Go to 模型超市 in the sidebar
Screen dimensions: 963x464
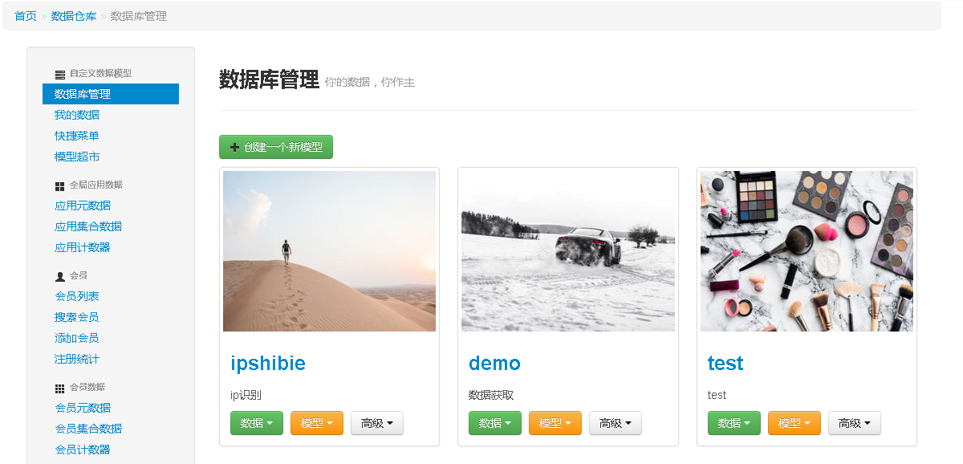coord(77,157)
